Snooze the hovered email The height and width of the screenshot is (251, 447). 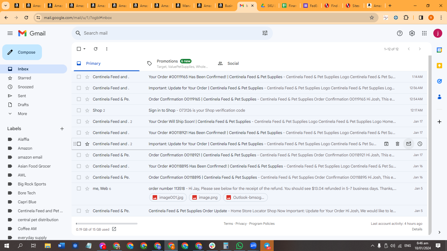click(420, 144)
